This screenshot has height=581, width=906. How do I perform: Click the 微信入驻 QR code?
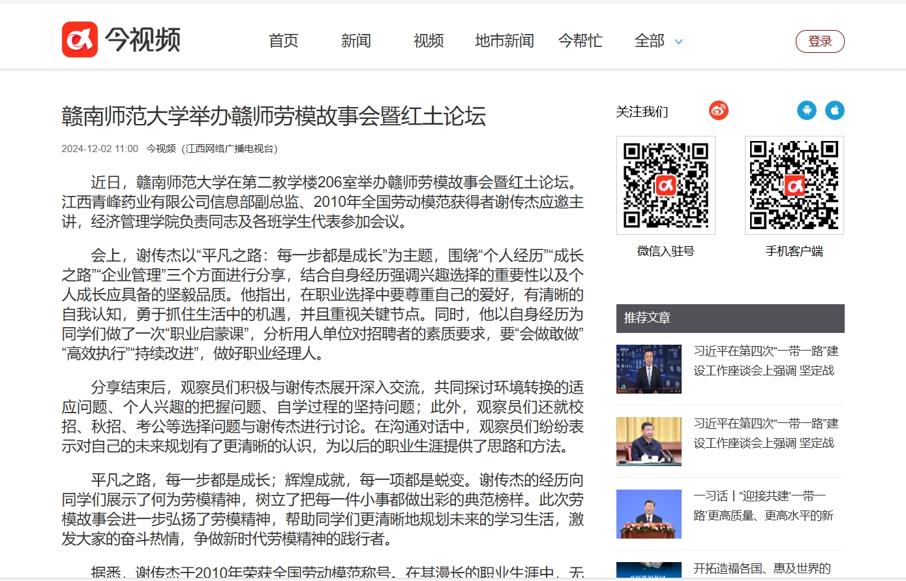(666, 185)
